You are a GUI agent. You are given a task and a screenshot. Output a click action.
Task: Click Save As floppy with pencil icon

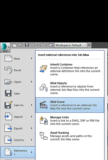coord(8,105)
